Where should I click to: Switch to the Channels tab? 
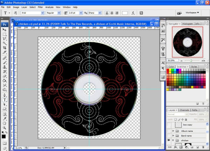click(184, 110)
